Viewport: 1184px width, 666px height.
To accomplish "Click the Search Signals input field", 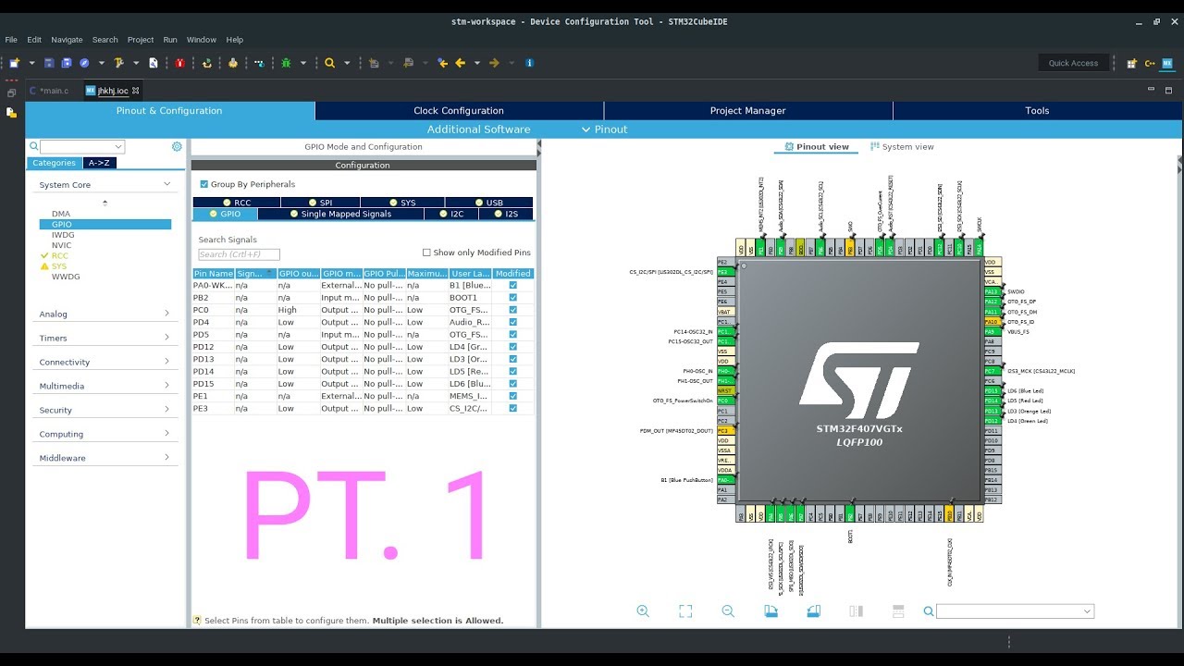I will click(239, 254).
